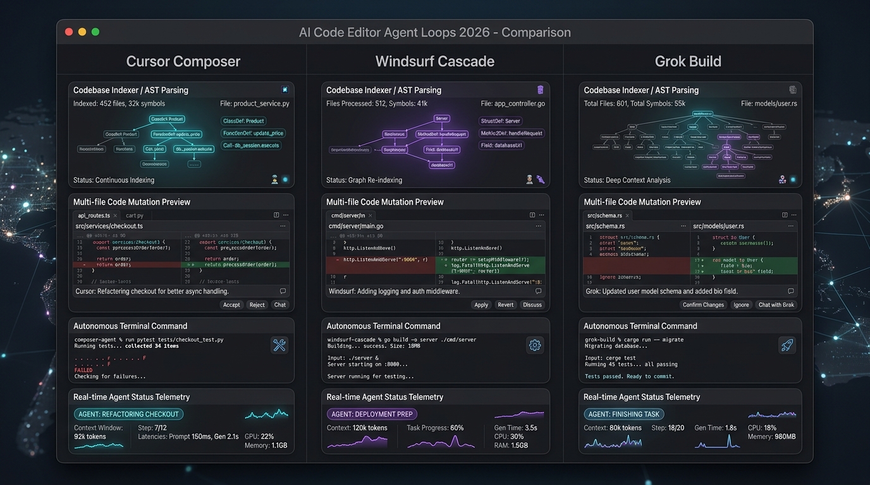
Task: Click the gear icon in windsurf-cascade terminal
Action: pos(535,345)
